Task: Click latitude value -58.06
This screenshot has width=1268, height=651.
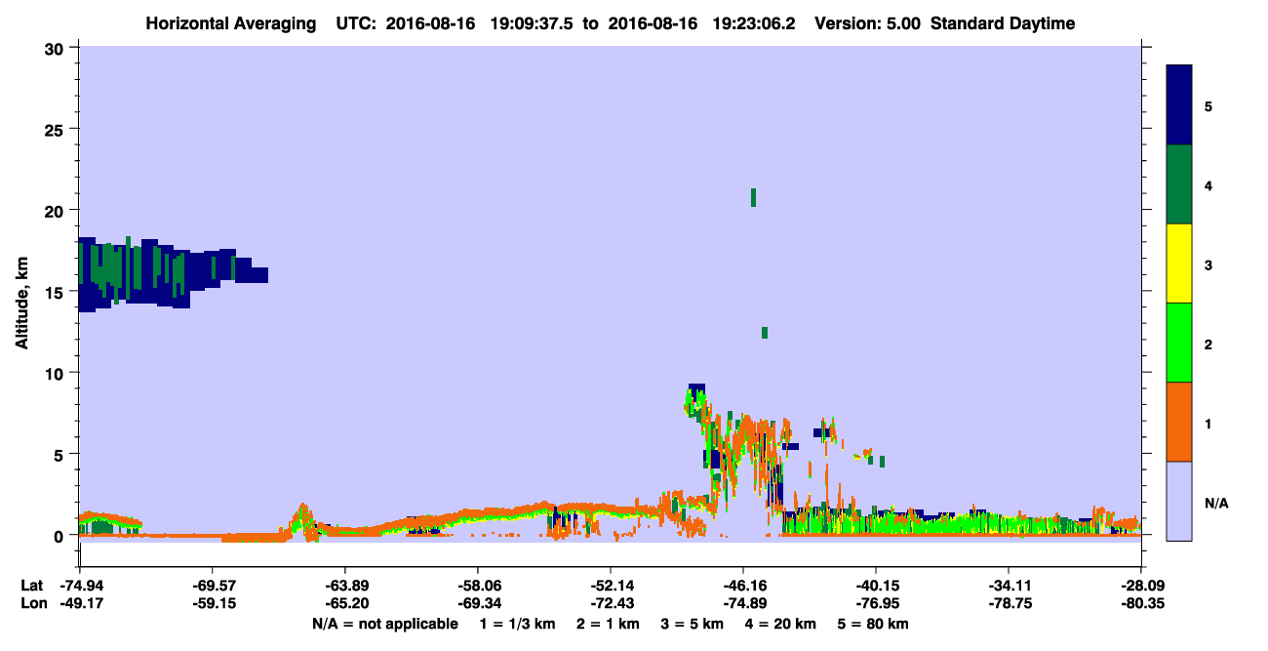Action: [x=477, y=586]
